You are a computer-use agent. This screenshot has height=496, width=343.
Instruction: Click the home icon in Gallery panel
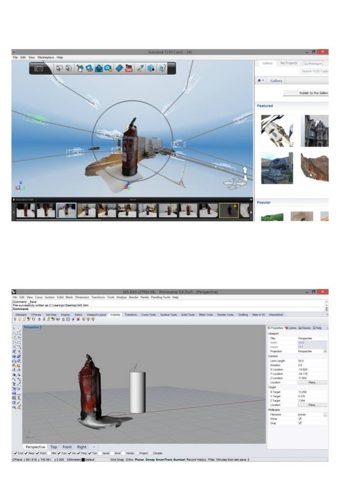(260, 80)
